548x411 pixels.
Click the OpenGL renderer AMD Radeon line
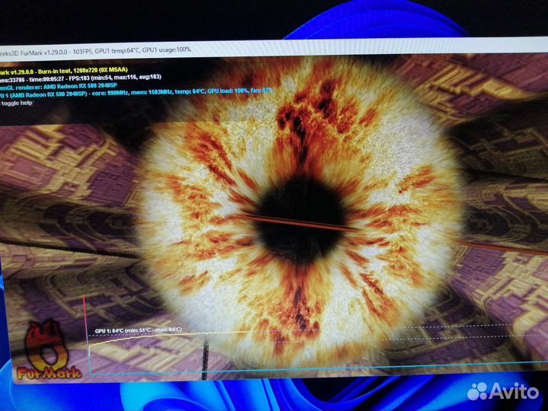tap(61, 85)
